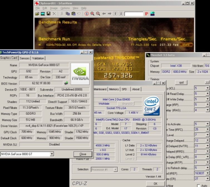Open the Image menu in IrfanView
This screenshot has width=210, height=187.
54,8
